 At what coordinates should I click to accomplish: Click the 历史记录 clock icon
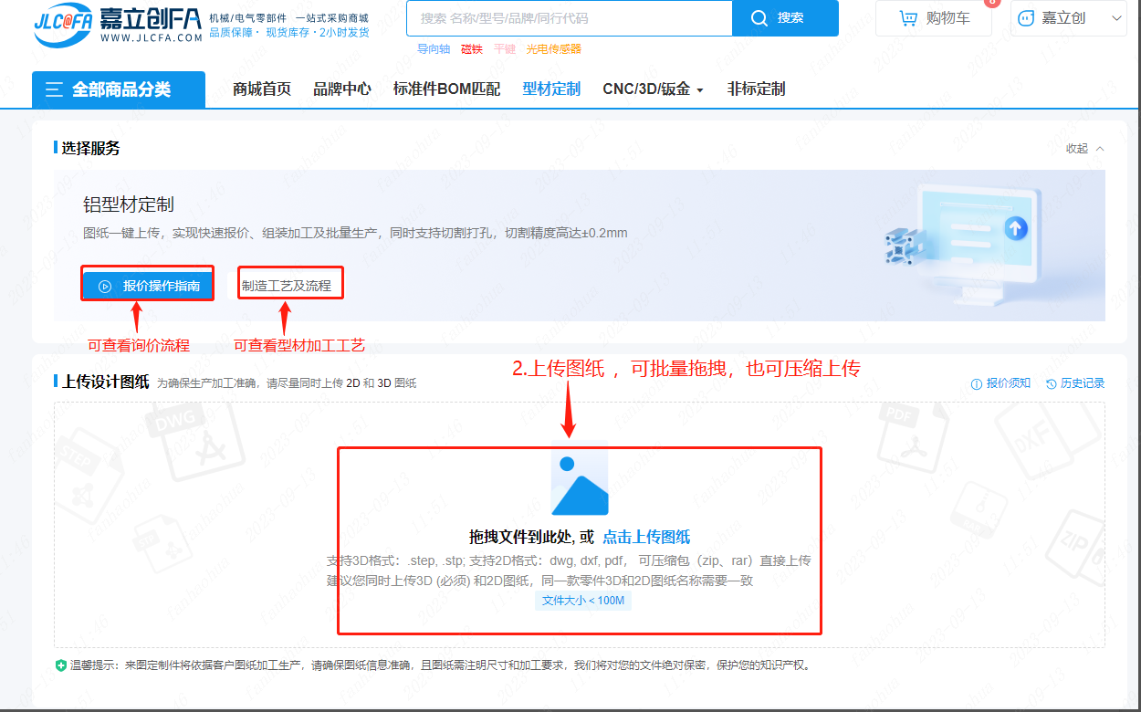tap(1052, 384)
